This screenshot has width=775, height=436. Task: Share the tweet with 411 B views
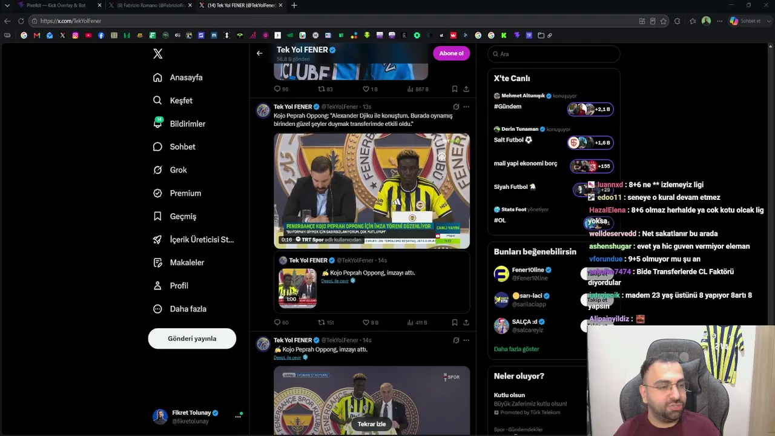[466, 323]
